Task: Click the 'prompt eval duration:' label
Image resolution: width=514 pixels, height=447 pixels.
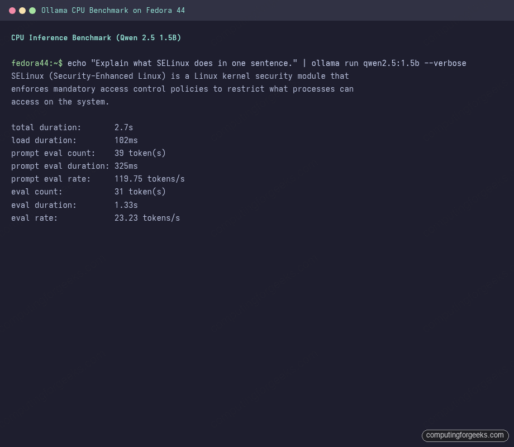Action: click(60, 166)
